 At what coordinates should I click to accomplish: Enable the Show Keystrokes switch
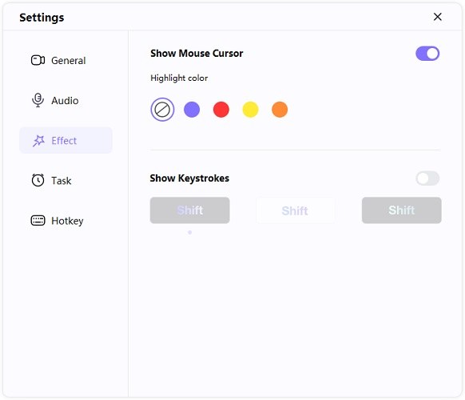[x=427, y=178]
